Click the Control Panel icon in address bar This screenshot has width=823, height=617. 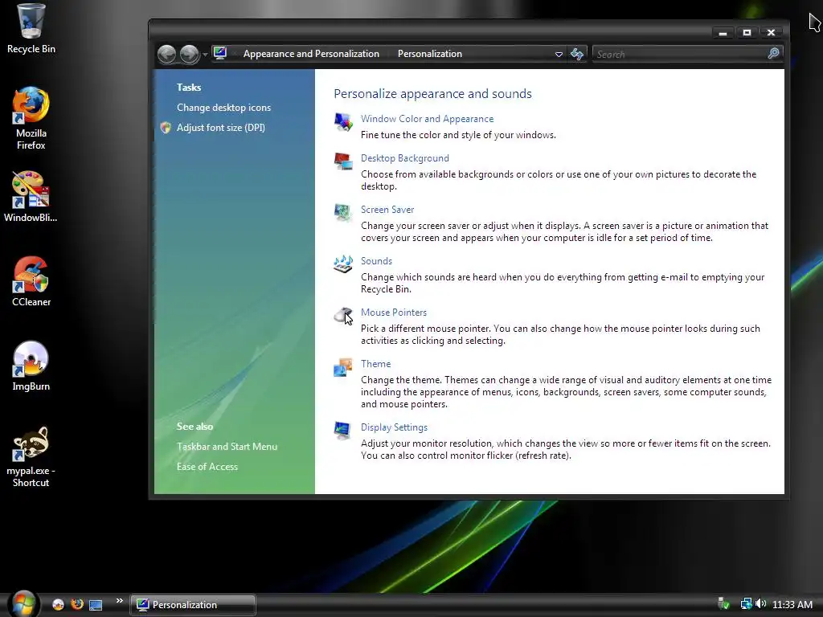point(220,53)
